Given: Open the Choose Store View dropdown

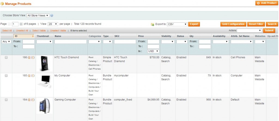Looking at the screenshot, I should click(38, 15).
